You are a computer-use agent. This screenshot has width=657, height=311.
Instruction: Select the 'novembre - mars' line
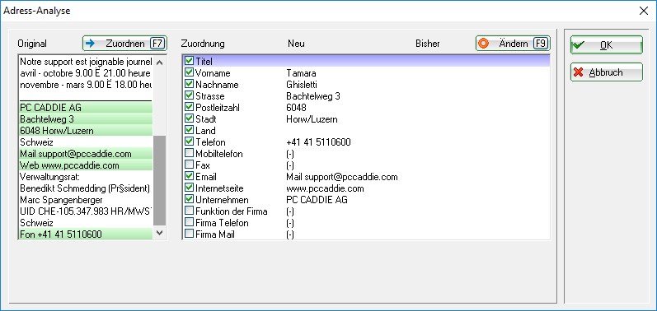point(86,85)
